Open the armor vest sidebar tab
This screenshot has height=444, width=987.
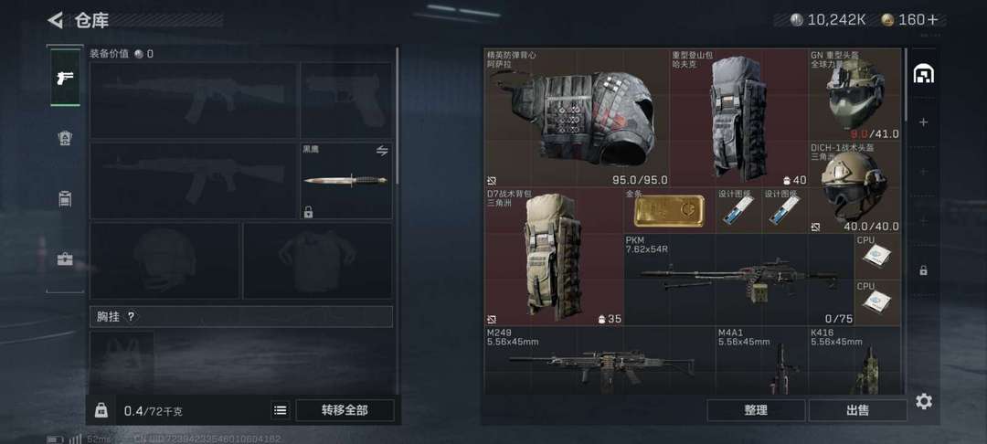[x=65, y=139]
